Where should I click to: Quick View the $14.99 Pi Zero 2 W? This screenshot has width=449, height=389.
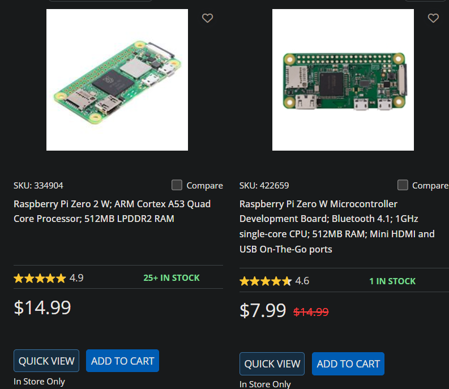[46, 361]
